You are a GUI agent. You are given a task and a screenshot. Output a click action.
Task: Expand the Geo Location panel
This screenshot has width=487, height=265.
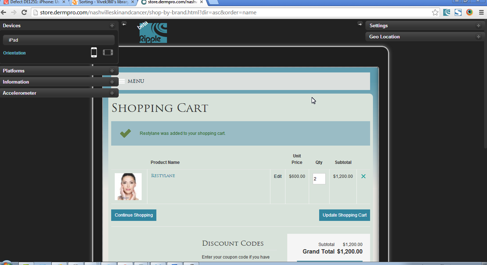point(426,37)
